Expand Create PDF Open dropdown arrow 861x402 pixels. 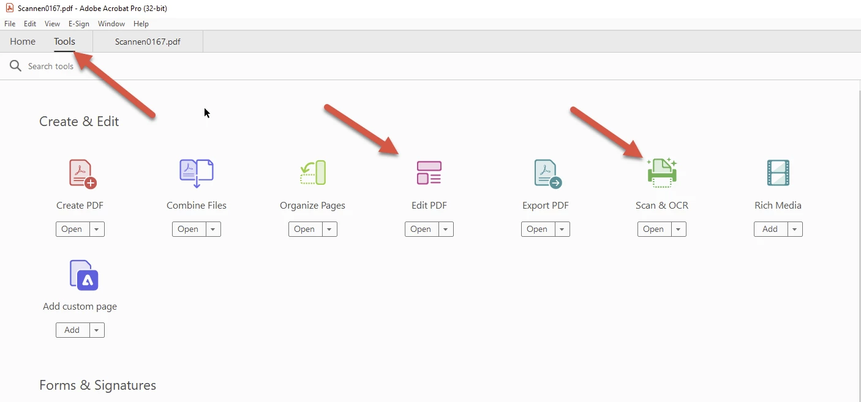[x=97, y=229]
